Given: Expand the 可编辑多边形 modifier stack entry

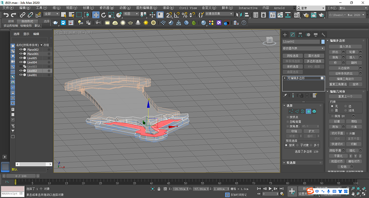Looking at the screenshot, I should [285, 78].
